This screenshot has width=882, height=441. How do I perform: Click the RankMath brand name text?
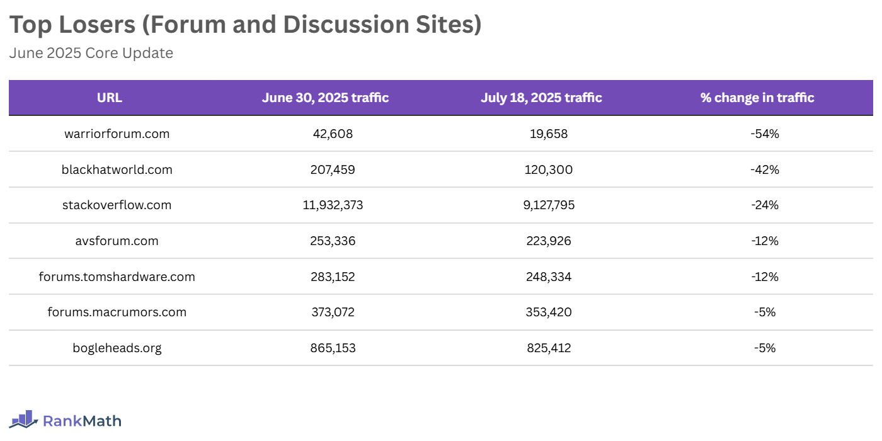pos(82,421)
